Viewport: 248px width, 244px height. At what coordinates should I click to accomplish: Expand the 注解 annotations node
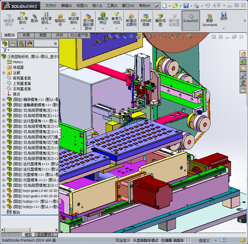[x=4, y=73]
